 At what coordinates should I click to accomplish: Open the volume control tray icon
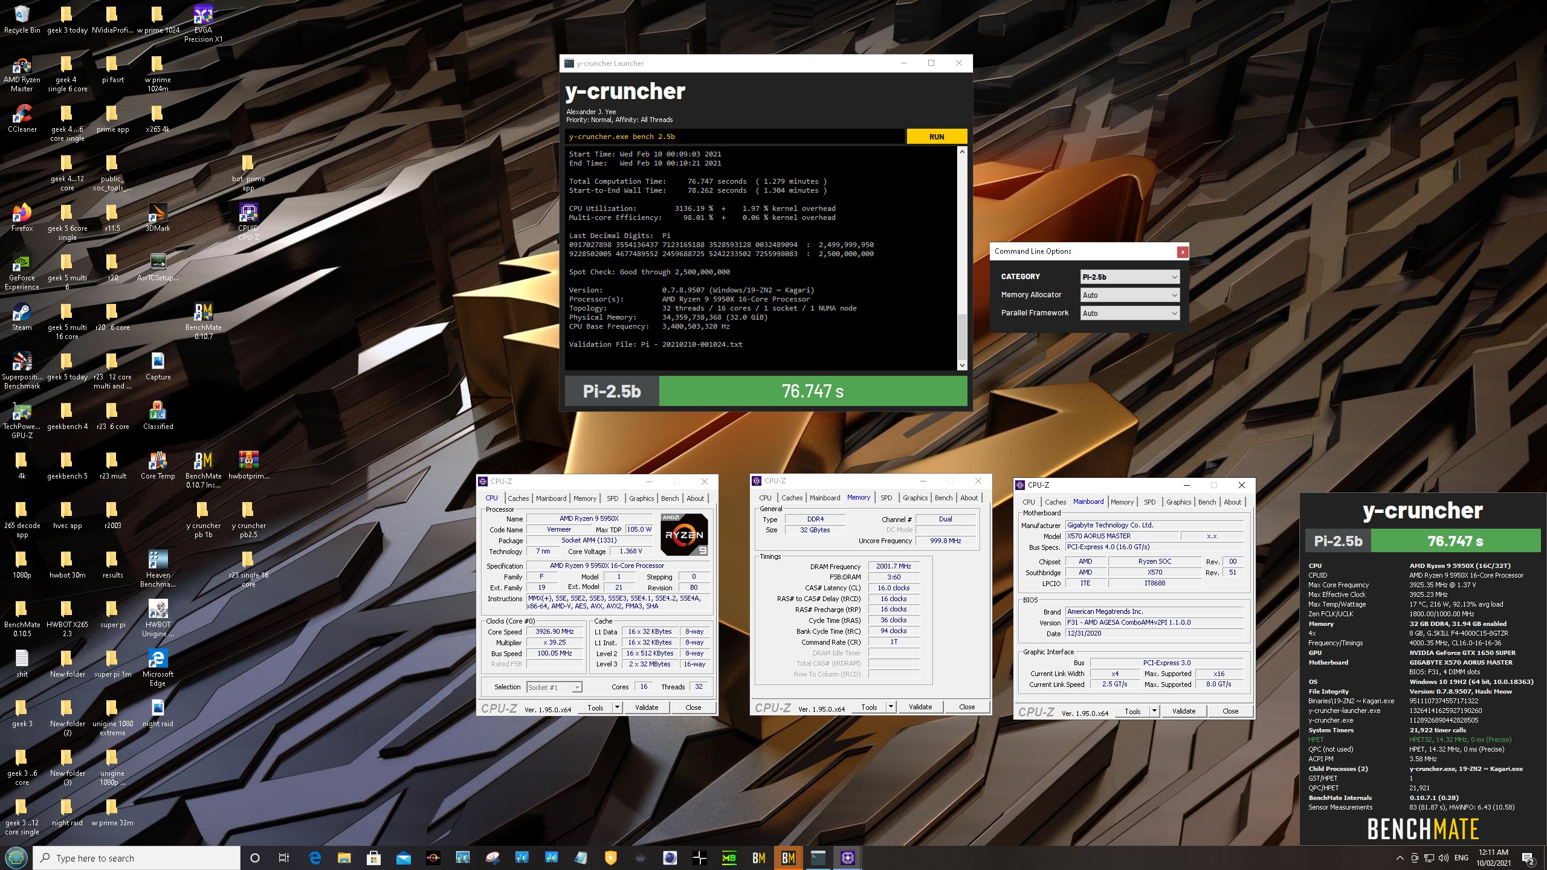(1444, 858)
